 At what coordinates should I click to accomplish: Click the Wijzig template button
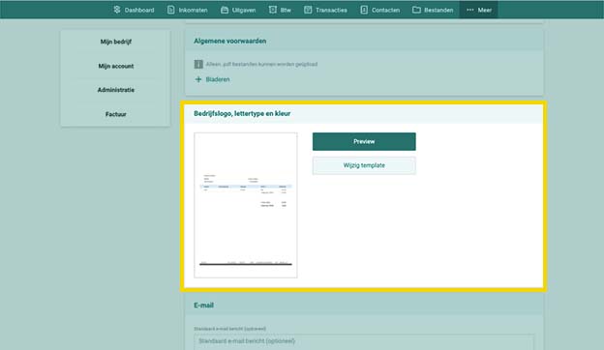[x=364, y=165]
